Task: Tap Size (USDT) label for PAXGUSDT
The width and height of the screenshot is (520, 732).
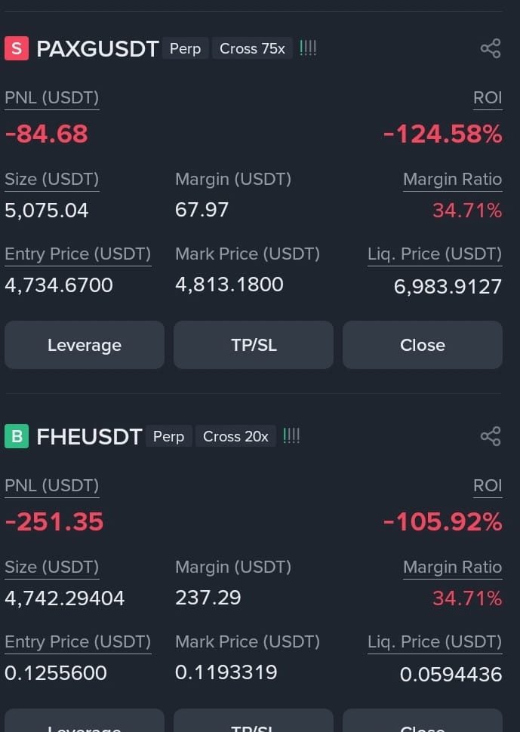Action: [x=52, y=180]
